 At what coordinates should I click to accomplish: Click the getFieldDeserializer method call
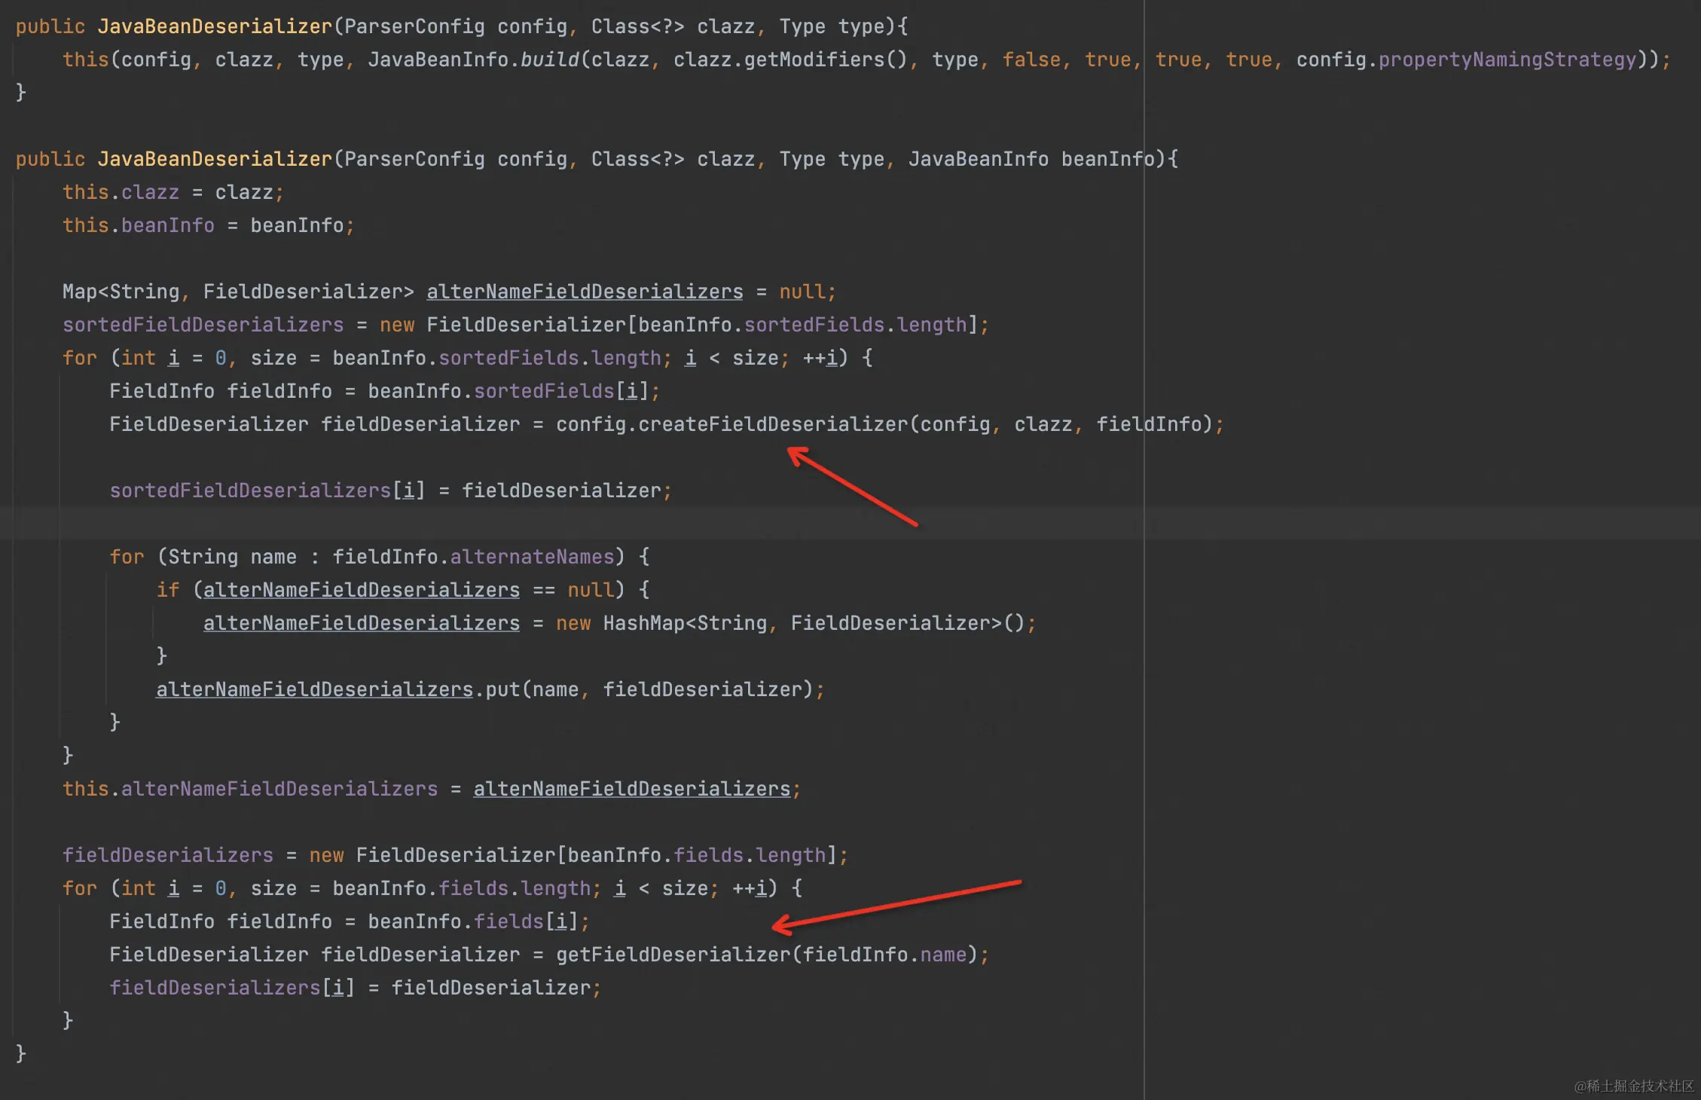(x=673, y=955)
